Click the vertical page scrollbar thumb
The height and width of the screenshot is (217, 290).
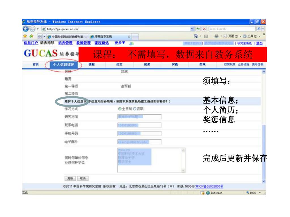[x=264, y=152]
